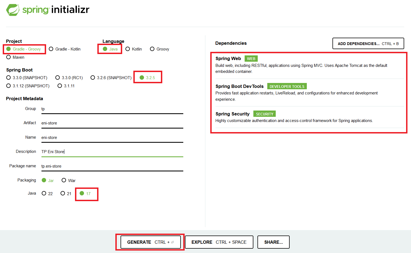Click the Spring Initializr logo
Screen dimensions: 411x253
pos(48,10)
